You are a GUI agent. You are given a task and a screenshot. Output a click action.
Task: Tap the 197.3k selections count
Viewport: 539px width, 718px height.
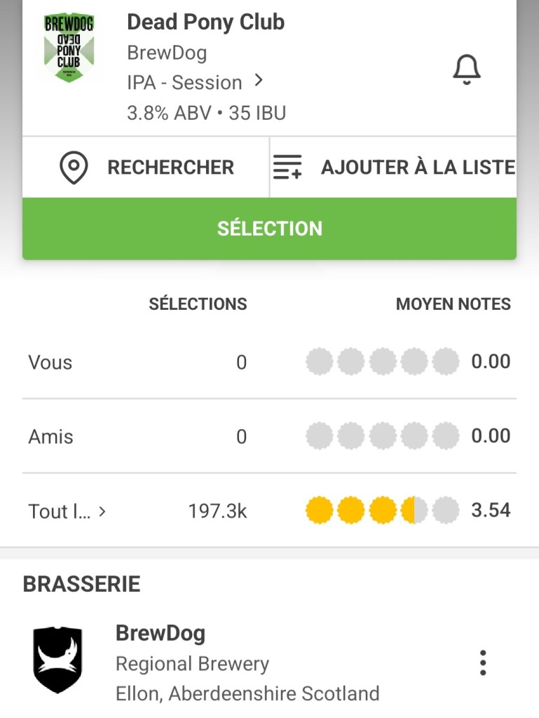217,511
